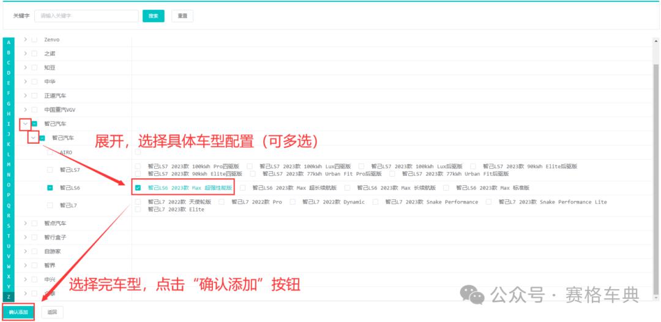This screenshot has height=322, width=661.
Task: Click the 重置 reset button
Action: (x=182, y=16)
